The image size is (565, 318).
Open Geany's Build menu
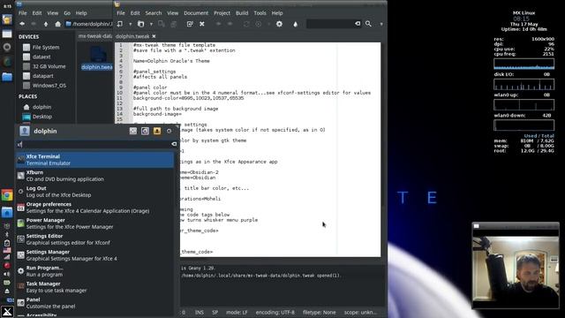click(x=242, y=13)
